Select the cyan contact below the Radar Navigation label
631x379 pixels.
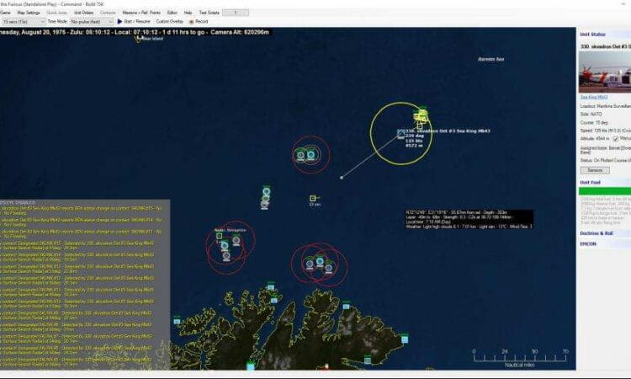coord(225,245)
